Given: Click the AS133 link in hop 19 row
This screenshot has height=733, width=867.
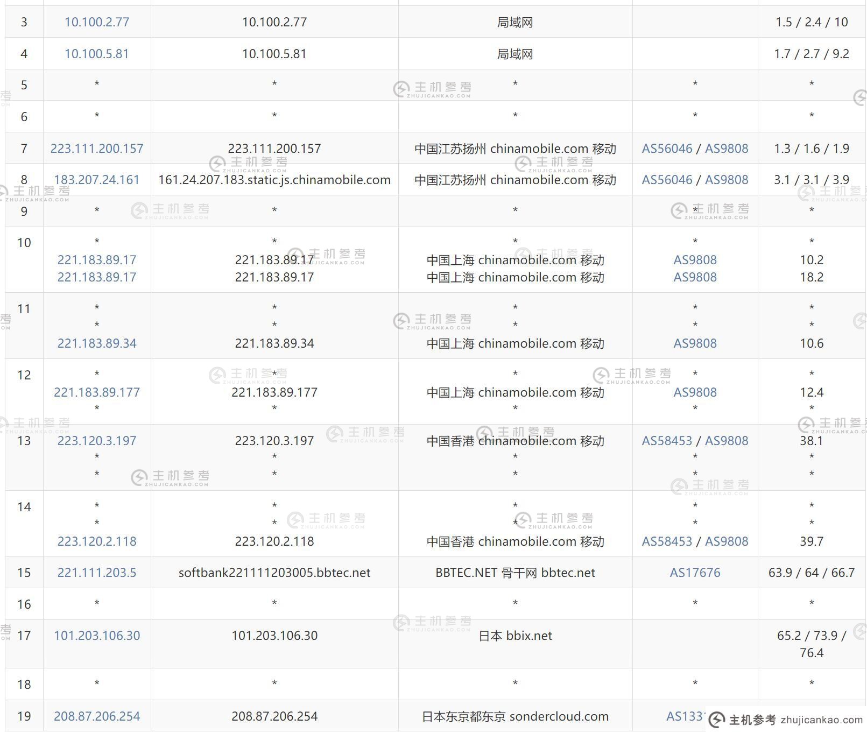Looking at the screenshot, I should [686, 716].
